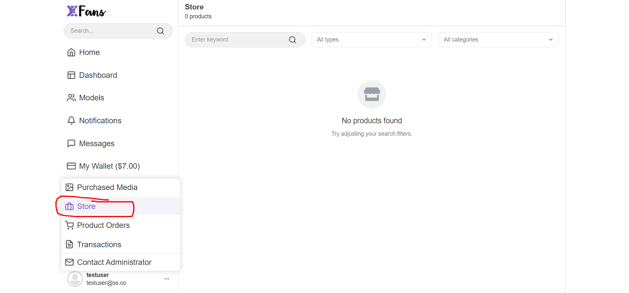Open the three-dots menu beside testuser
The height and width of the screenshot is (293, 629).
click(x=167, y=279)
